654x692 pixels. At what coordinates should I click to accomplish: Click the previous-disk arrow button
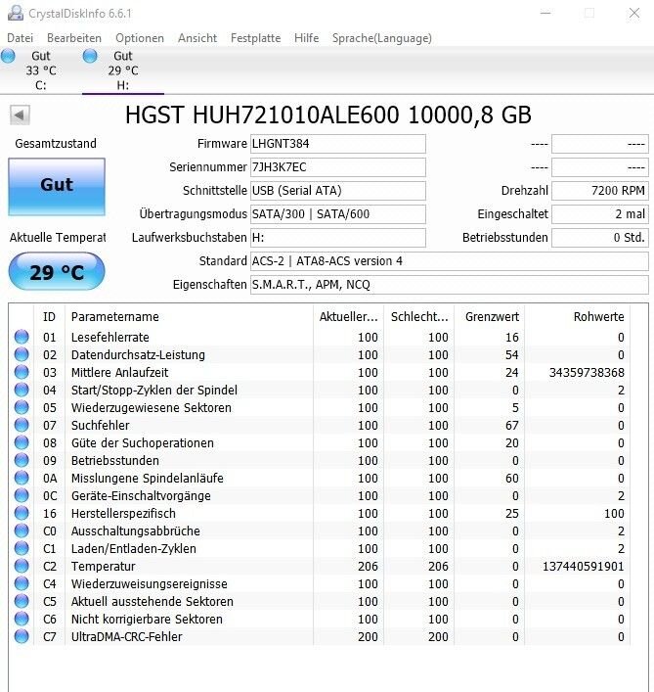(20, 115)
